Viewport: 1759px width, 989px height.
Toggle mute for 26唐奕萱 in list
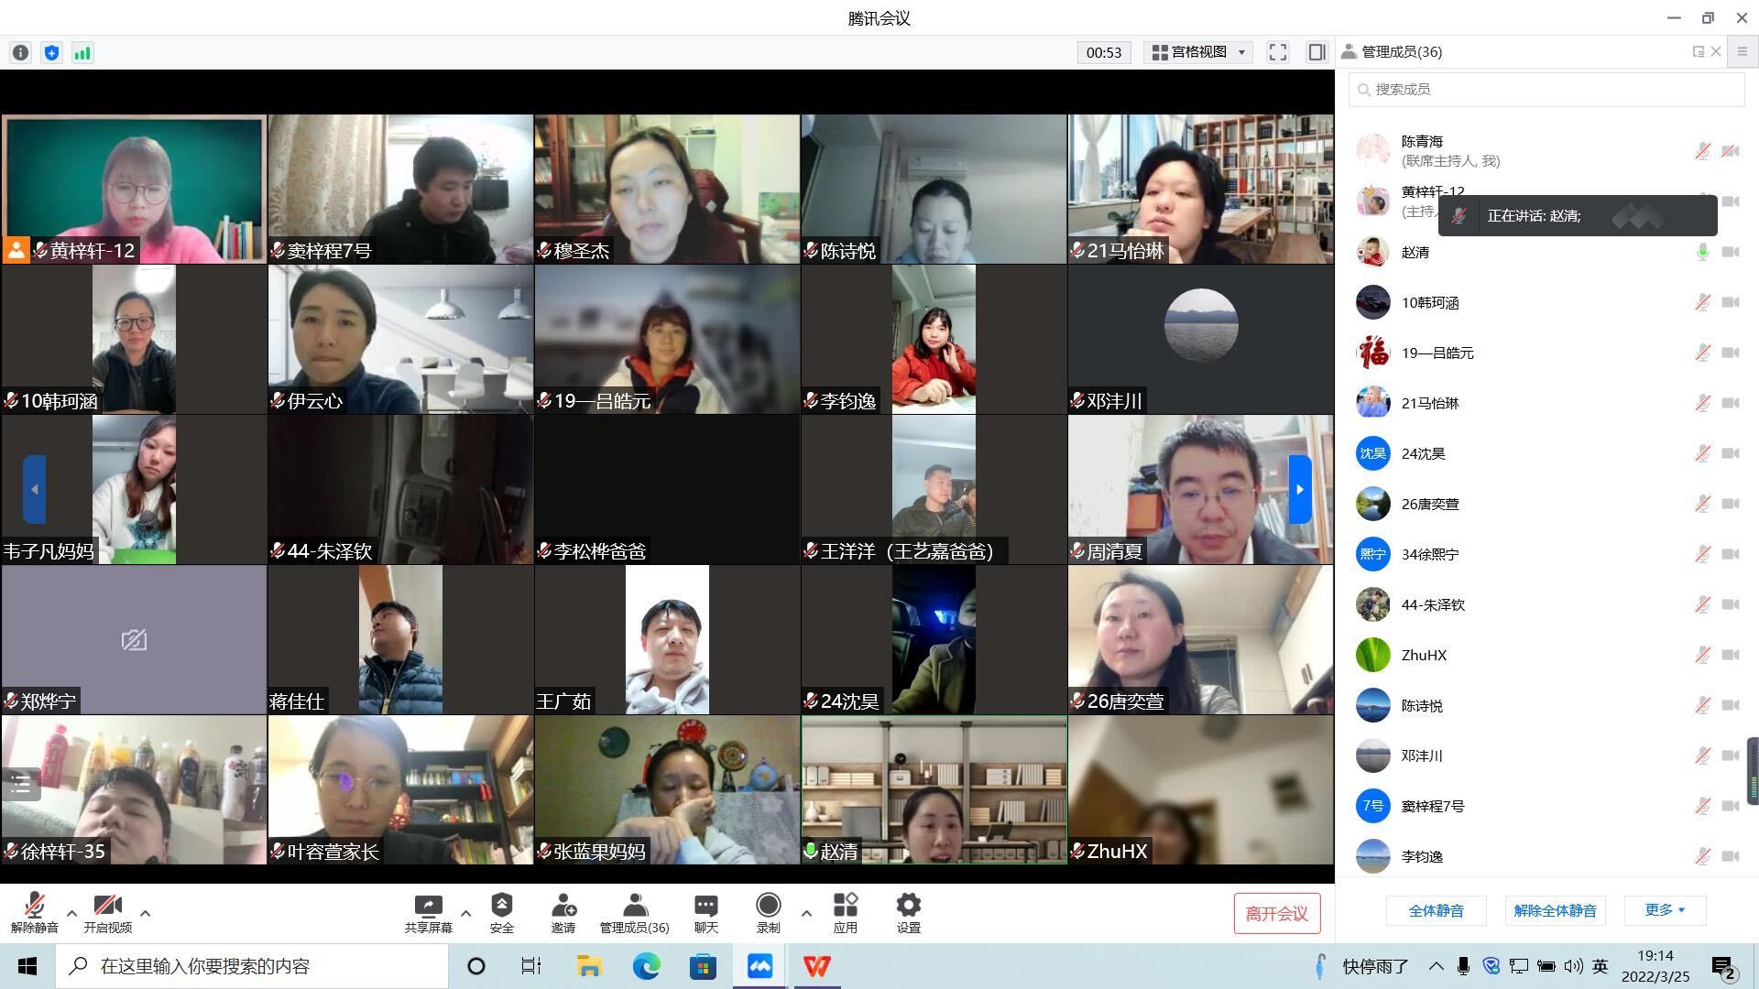click(x=1702, y=504)
